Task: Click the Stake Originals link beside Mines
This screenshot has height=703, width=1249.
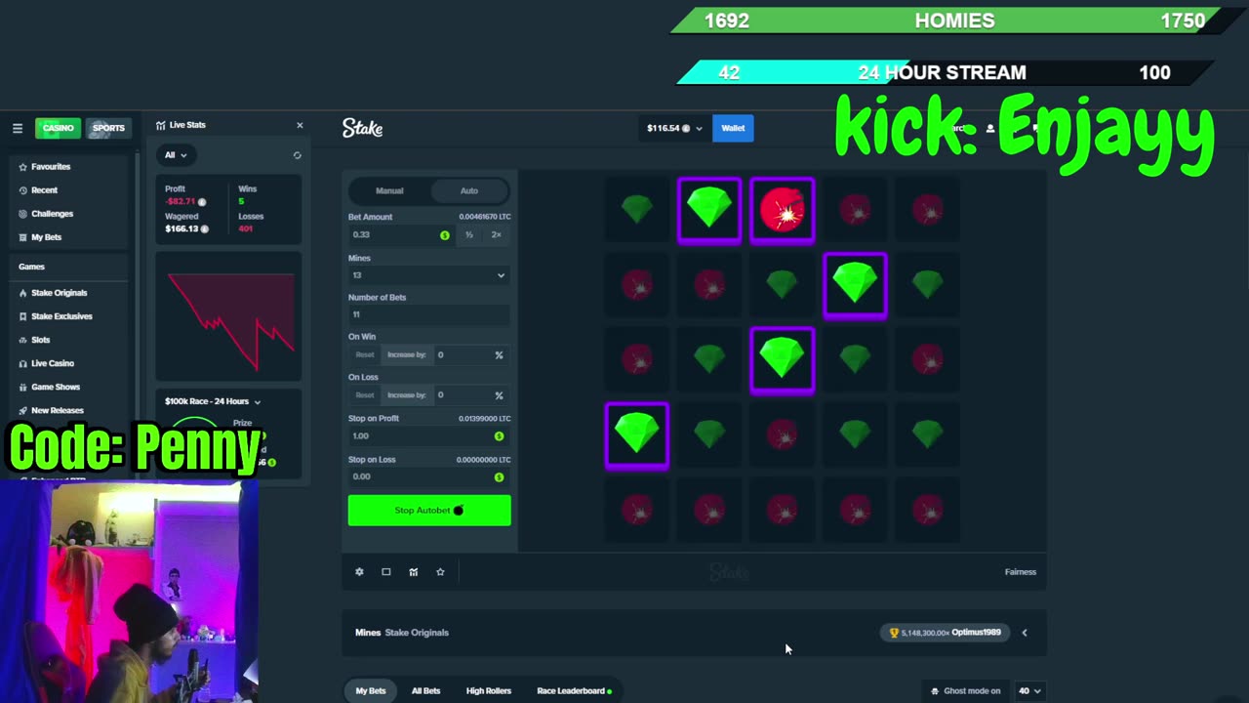Action: click(417, 633)
